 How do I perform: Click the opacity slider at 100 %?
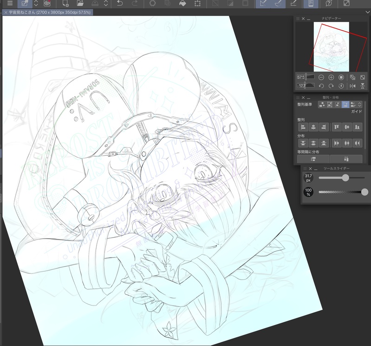(343, 192)
